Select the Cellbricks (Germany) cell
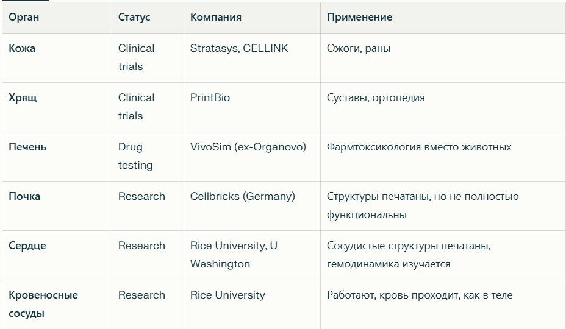566x329 pixels. coord(243,196)
